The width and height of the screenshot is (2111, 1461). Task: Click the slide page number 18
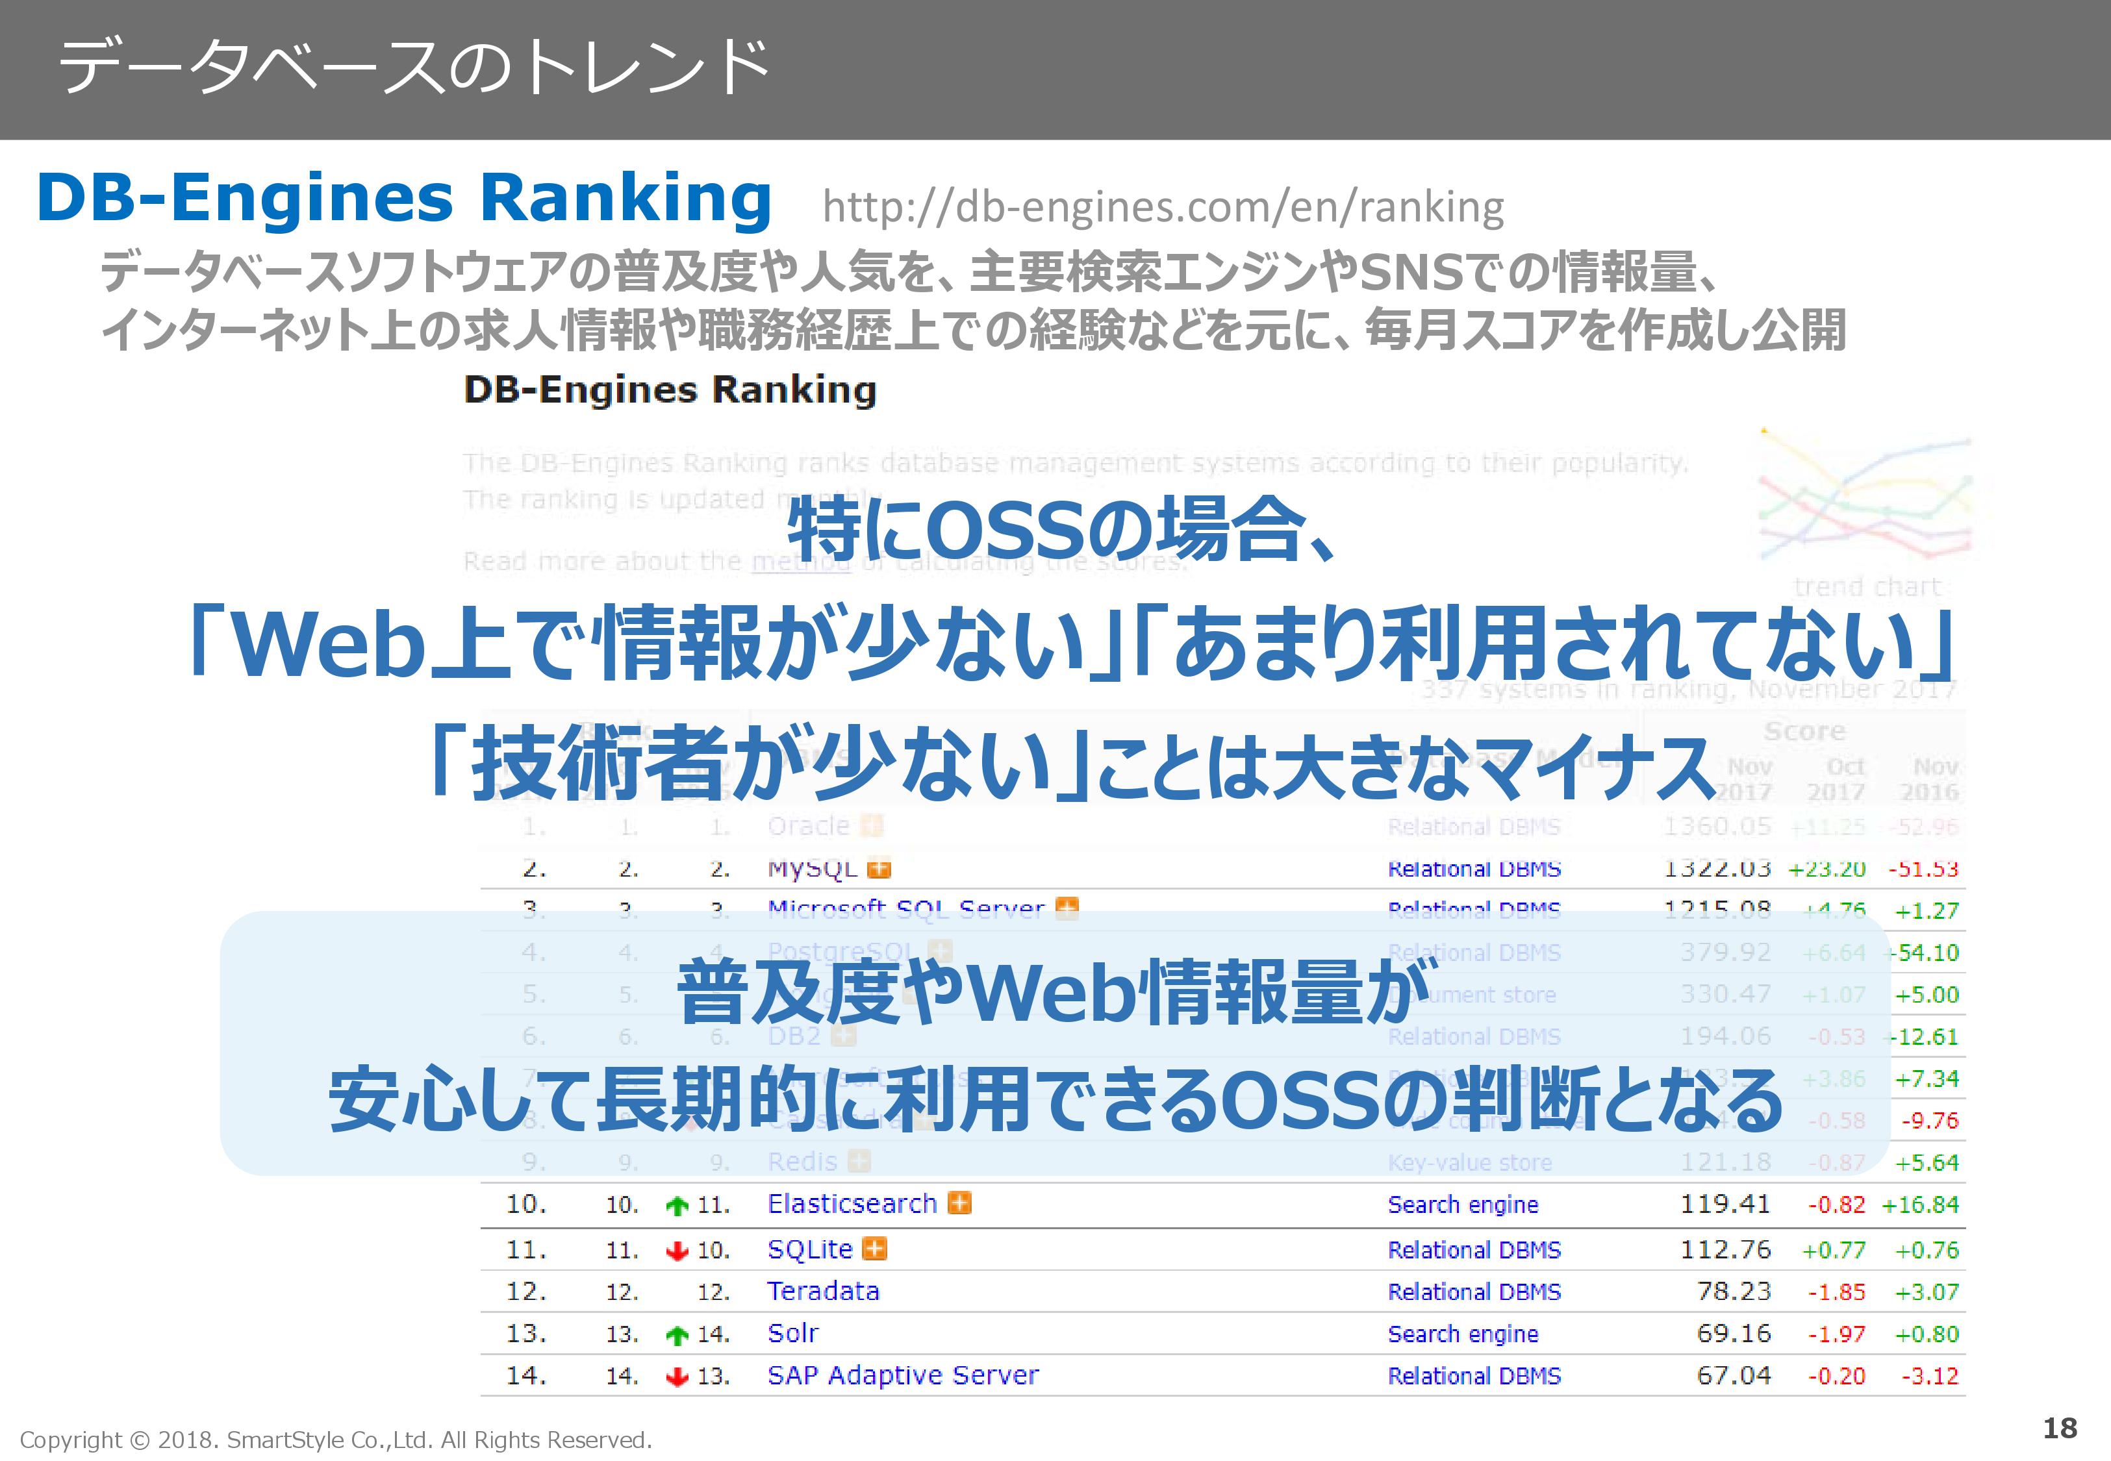(x=2060, y=1429)
